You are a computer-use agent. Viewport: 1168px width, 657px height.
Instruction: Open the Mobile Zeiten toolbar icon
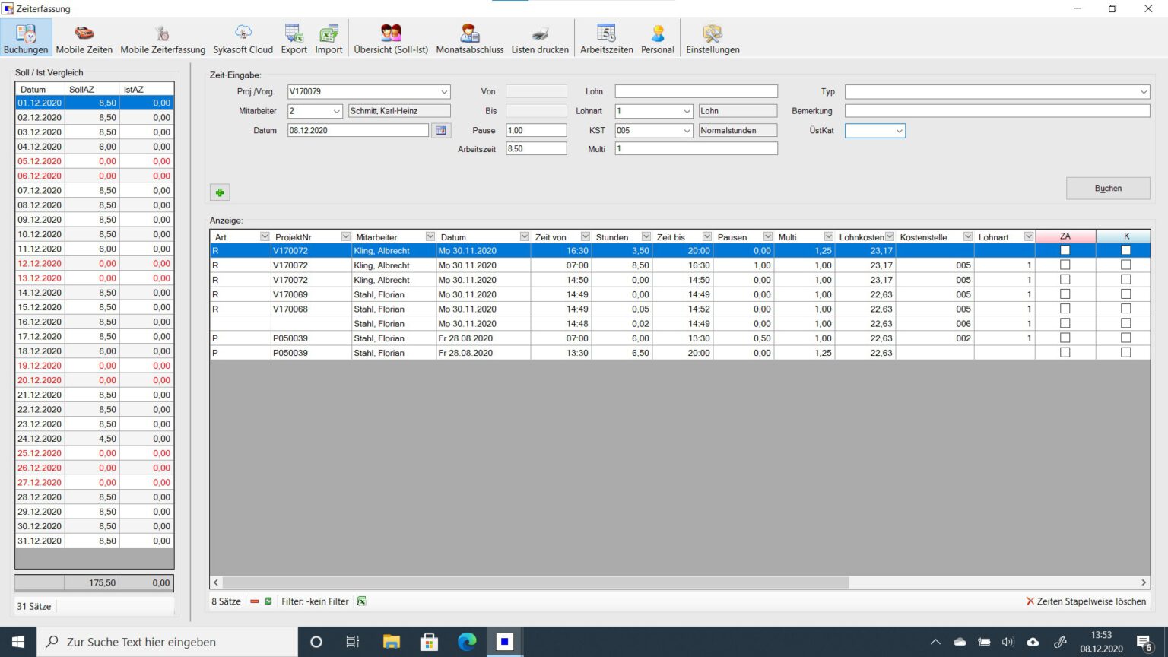pyautogui.click(x=84, y=39)
